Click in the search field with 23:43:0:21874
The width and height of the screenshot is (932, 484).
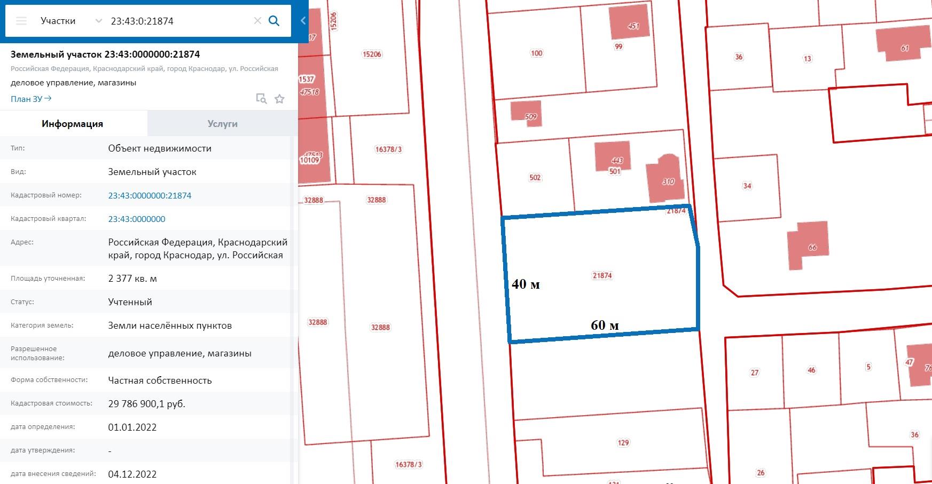point(176,21)
